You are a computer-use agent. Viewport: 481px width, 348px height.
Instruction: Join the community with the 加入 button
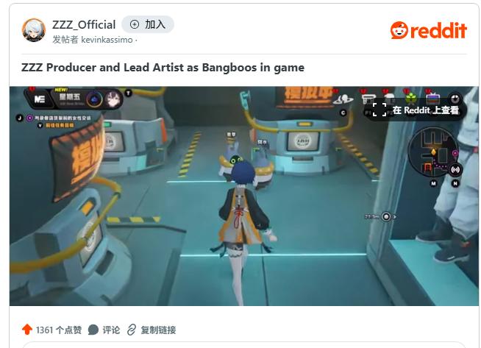(x=148, y=24)
